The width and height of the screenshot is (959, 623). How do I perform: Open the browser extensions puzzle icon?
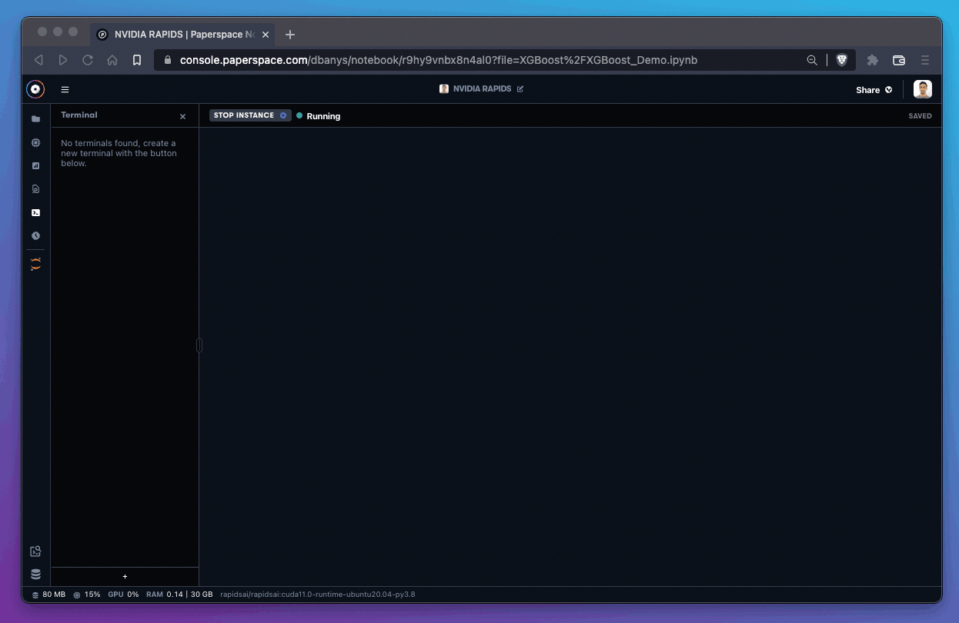coord(873,60)
